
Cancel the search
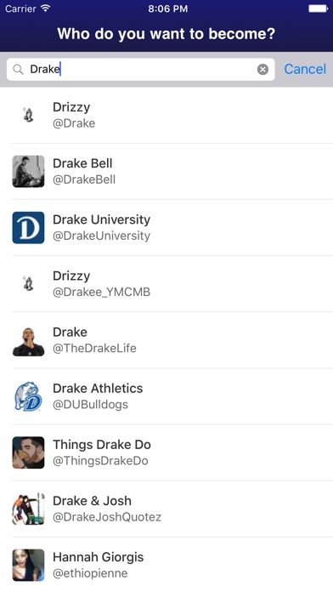[305, 69]
